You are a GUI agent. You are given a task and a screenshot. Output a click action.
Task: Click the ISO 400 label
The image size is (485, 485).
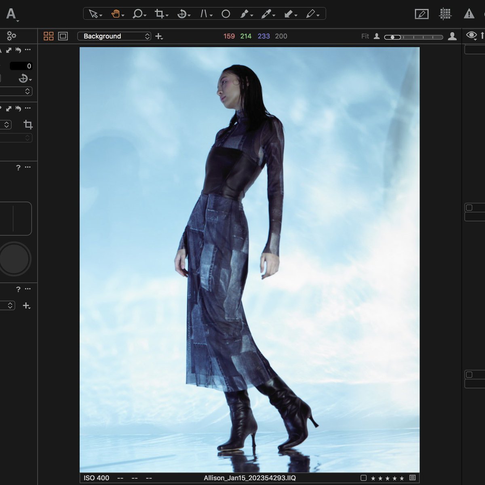click(96, 478)
